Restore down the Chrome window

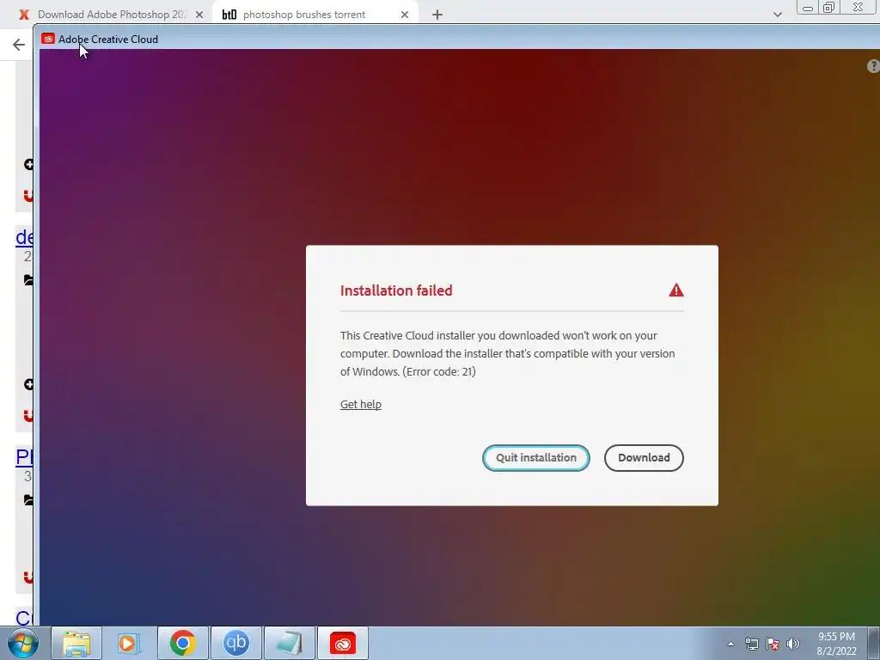[x=829, y=7]
